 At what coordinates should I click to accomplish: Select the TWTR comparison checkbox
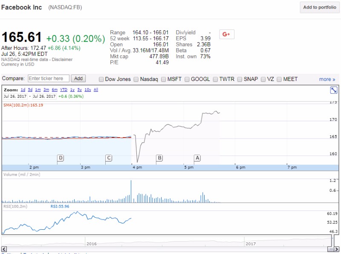point(215,79)
